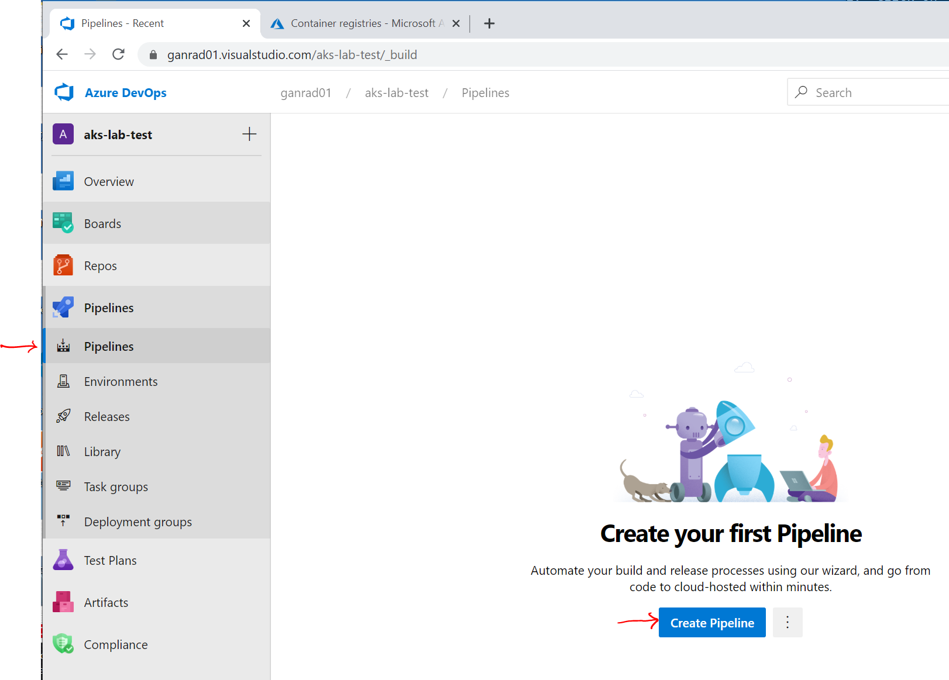Open the aks-lab-test project name

point(118,135)
